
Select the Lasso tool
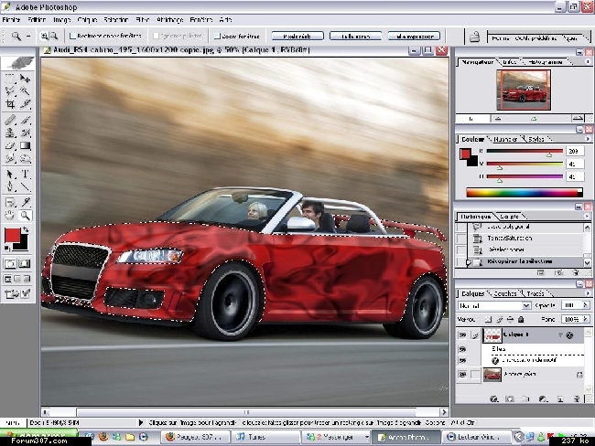pyautogui.click(x=10, y=91)
